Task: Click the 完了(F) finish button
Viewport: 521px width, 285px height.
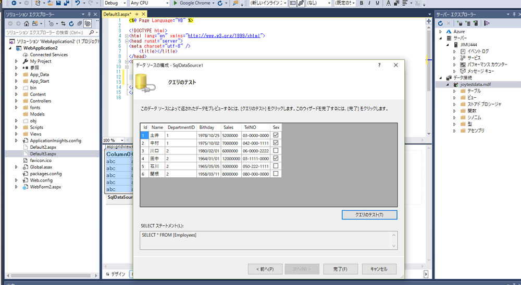Action: click(340, 269)
